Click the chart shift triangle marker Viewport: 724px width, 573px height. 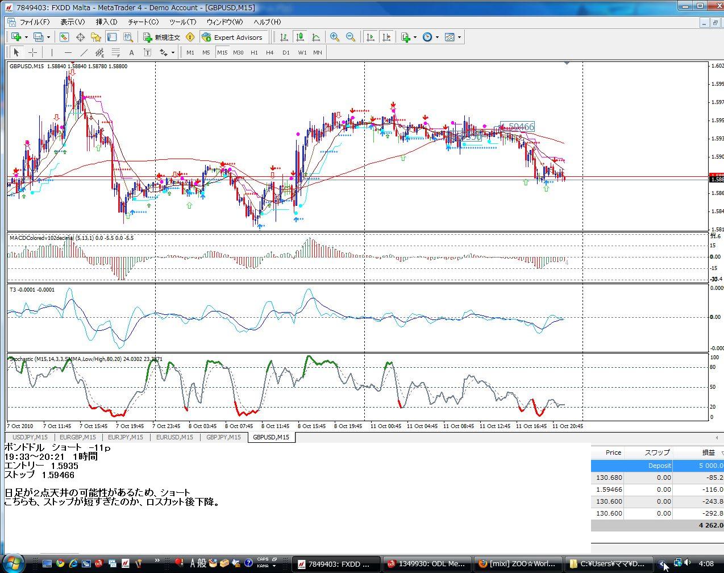pos(567,63)
